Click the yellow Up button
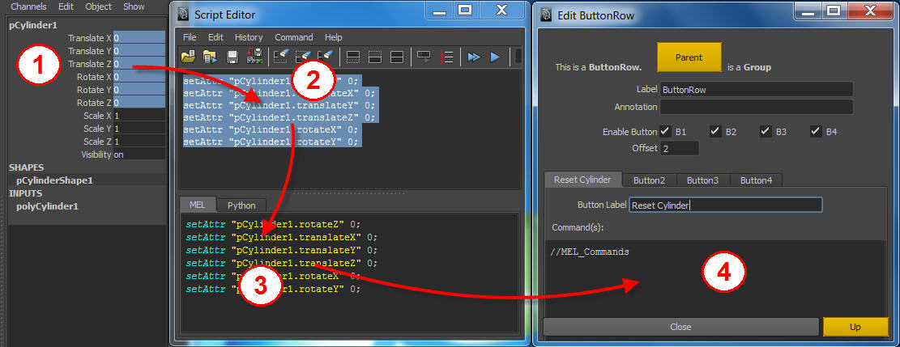900x347 pixels. pyautogui.click(x=855, y=327)
